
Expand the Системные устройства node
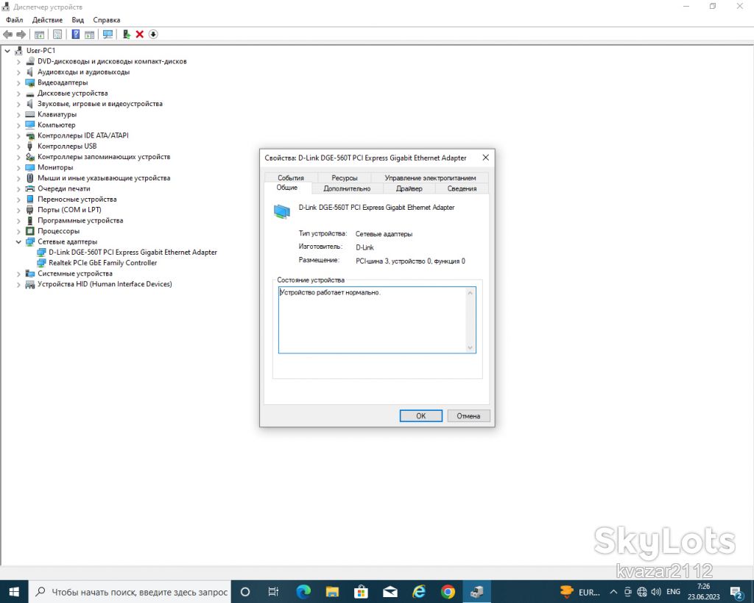coord(18,274)
